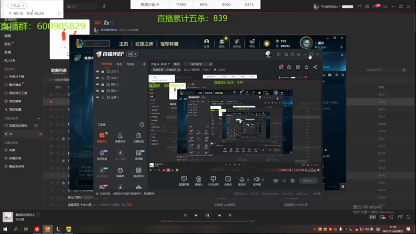Toggle lock on 图片 1 source
The width and height of the screenshot is (416, 234).
[102, 90]
